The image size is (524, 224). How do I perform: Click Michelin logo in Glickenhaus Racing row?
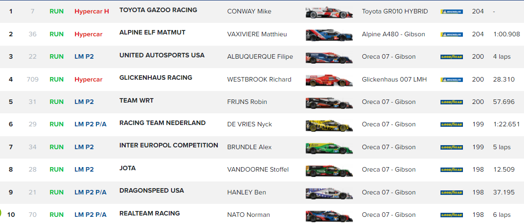(451, 80)
